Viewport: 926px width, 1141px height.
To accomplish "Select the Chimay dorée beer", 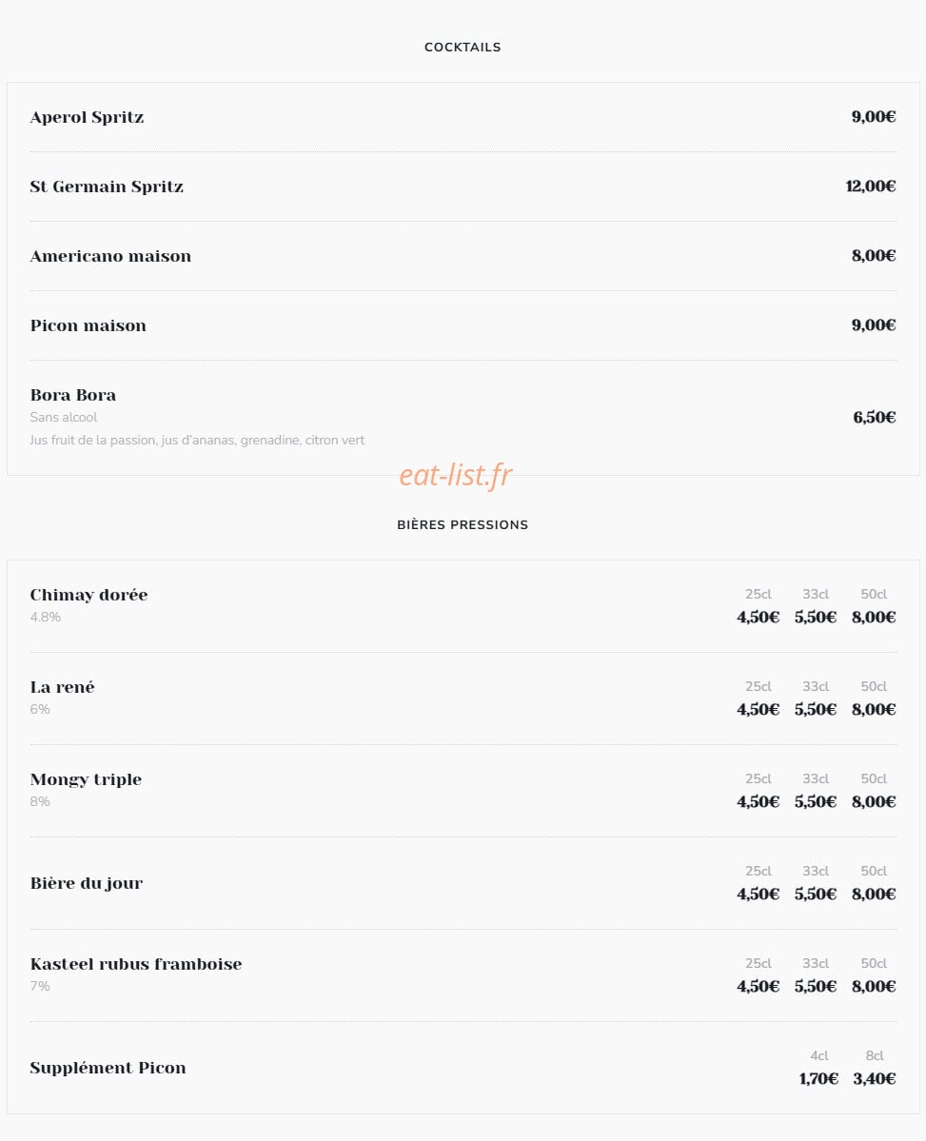I will pos(89,595).
